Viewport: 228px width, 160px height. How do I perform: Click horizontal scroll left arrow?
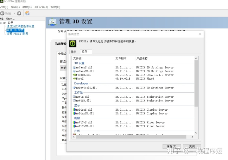click(74, 137)
